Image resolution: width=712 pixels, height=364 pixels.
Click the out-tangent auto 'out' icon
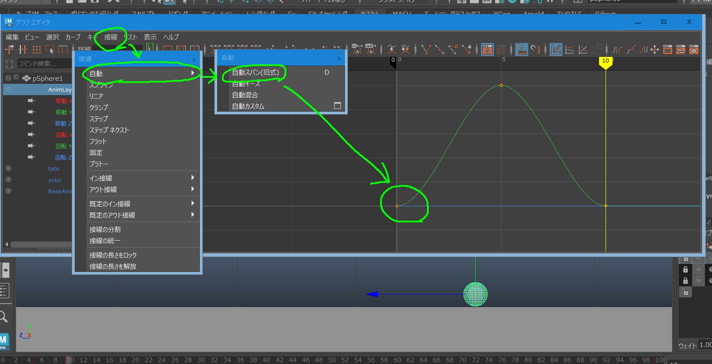(370, 49)
